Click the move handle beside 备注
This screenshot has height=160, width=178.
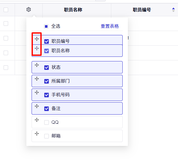pyautogui.click(x=37, y=106)
